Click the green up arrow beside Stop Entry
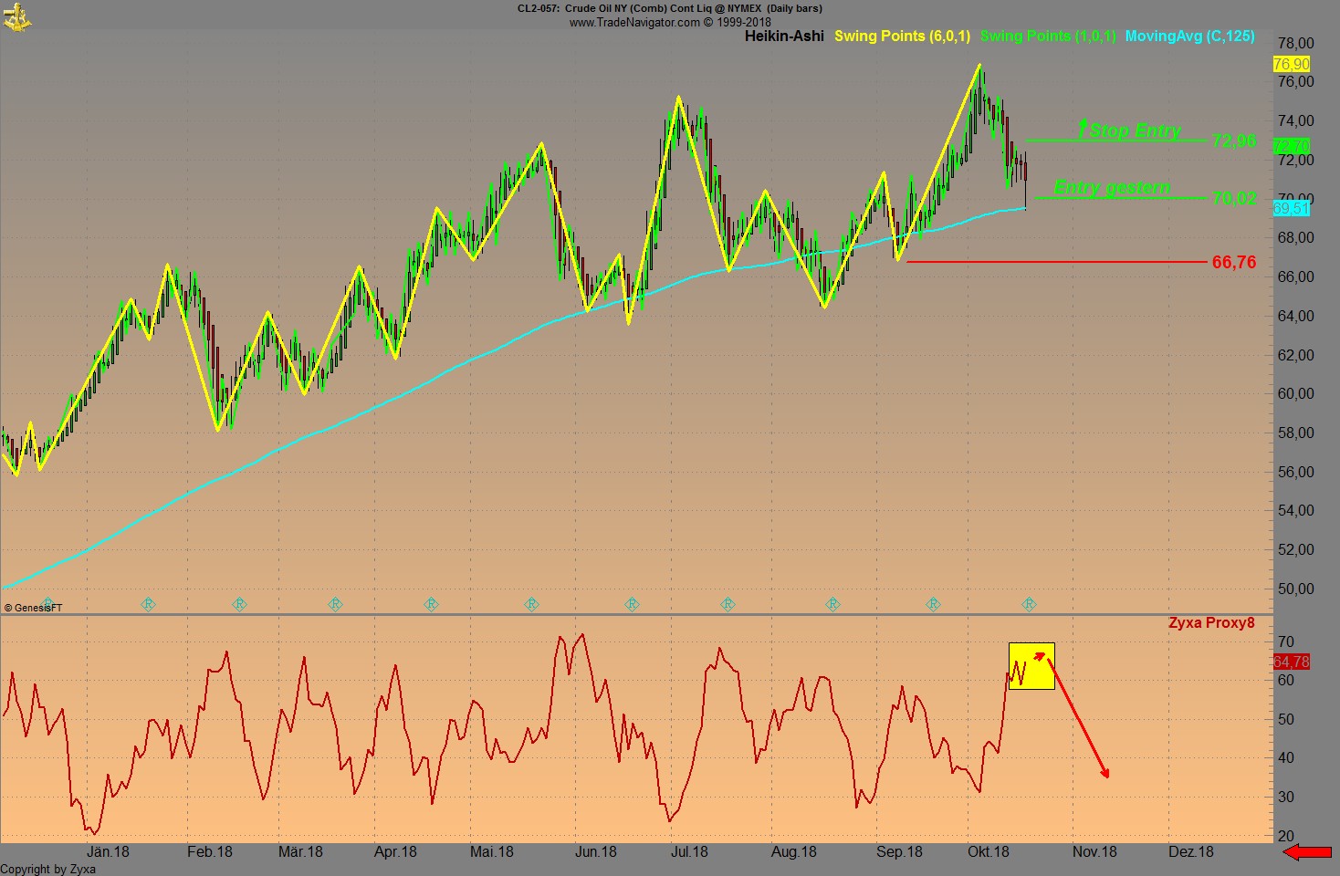 click(1083, 129)
